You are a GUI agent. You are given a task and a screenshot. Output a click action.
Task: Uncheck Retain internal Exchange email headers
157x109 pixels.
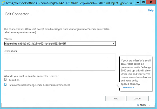6,84
